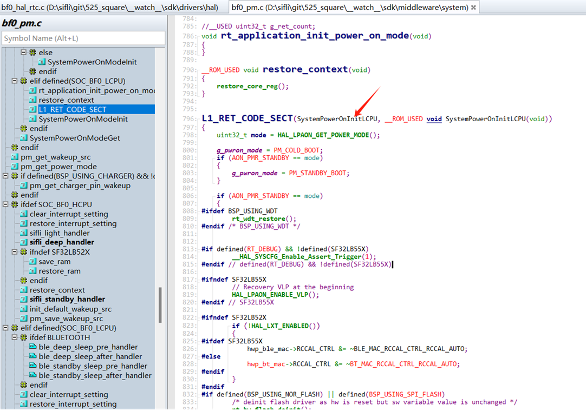
Task: Click the restore_ram symbol icon
Action: coord(33,271)
